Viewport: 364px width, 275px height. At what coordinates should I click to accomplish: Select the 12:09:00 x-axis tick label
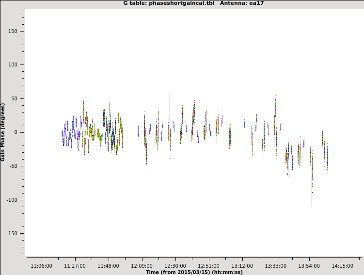pyautogui.click(x=142, y=266)
